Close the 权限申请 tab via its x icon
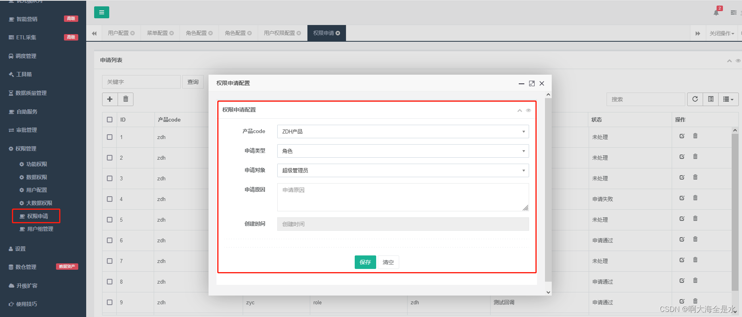The image size is (742, 317). click(x=338, y=33)
